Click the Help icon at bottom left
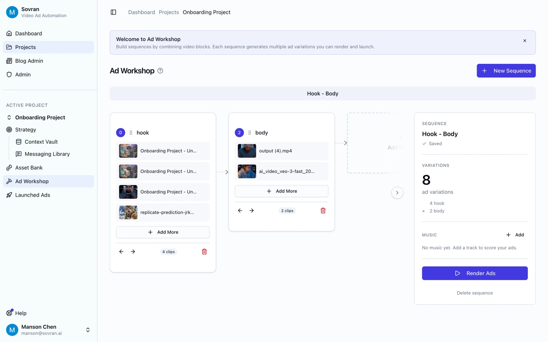Image resolution: width=548 pixels, height=342 pixels. 9,313
